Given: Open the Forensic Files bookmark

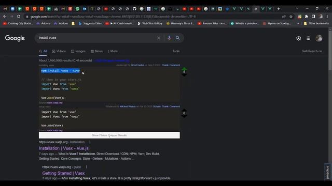Looking at the screenshot, I should click(212, 23).
